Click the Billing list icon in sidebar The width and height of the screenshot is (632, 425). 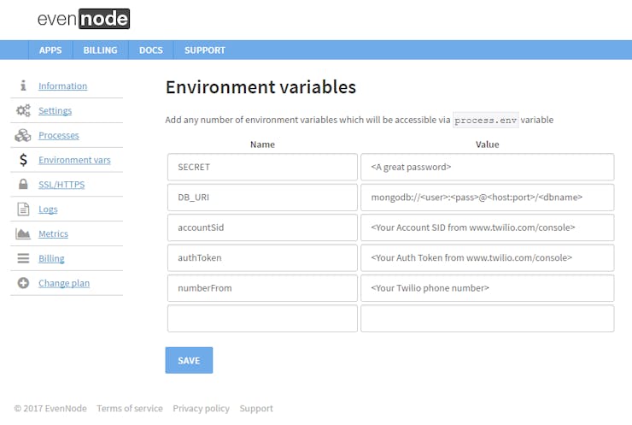23,258
